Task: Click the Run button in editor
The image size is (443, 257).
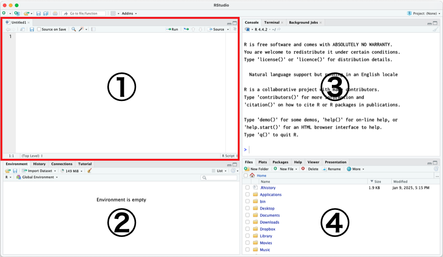Action: [x=172, y=29]
